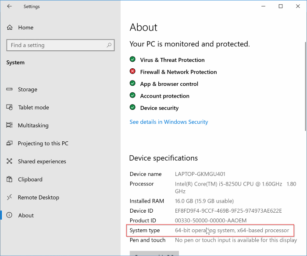
Task: Select the Projecting to this PC icon
Action: pyautogui.click(x=9, y=143)
